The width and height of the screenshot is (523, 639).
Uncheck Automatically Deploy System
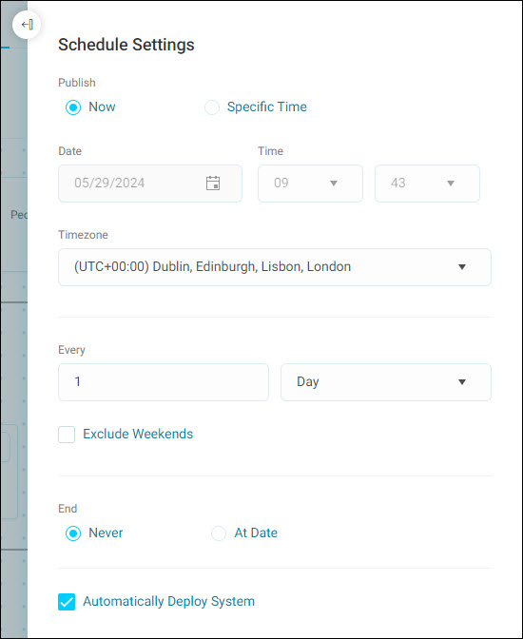click(67, 602)
